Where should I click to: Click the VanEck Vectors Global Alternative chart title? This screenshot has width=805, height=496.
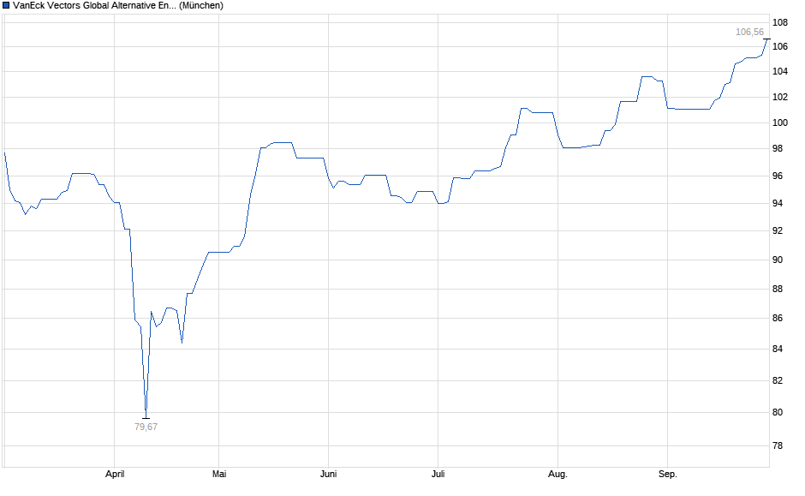pos(118,6)
